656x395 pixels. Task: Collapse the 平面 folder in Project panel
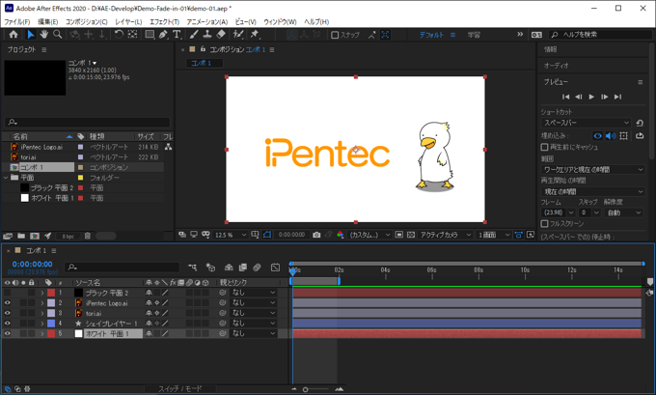point(6,178)
